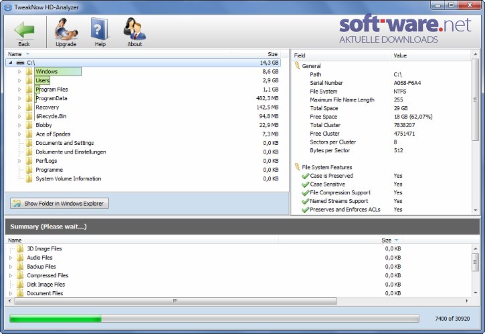The height and width of the screenshot is (334, 485).
Task: Click the 14,3 GB size value
Action: 269,63
